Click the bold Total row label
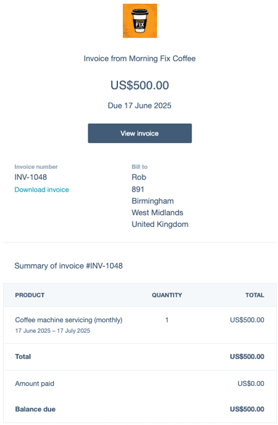This screenshot has height=425, width=278. pyautogui.click(x=23, y=357)
